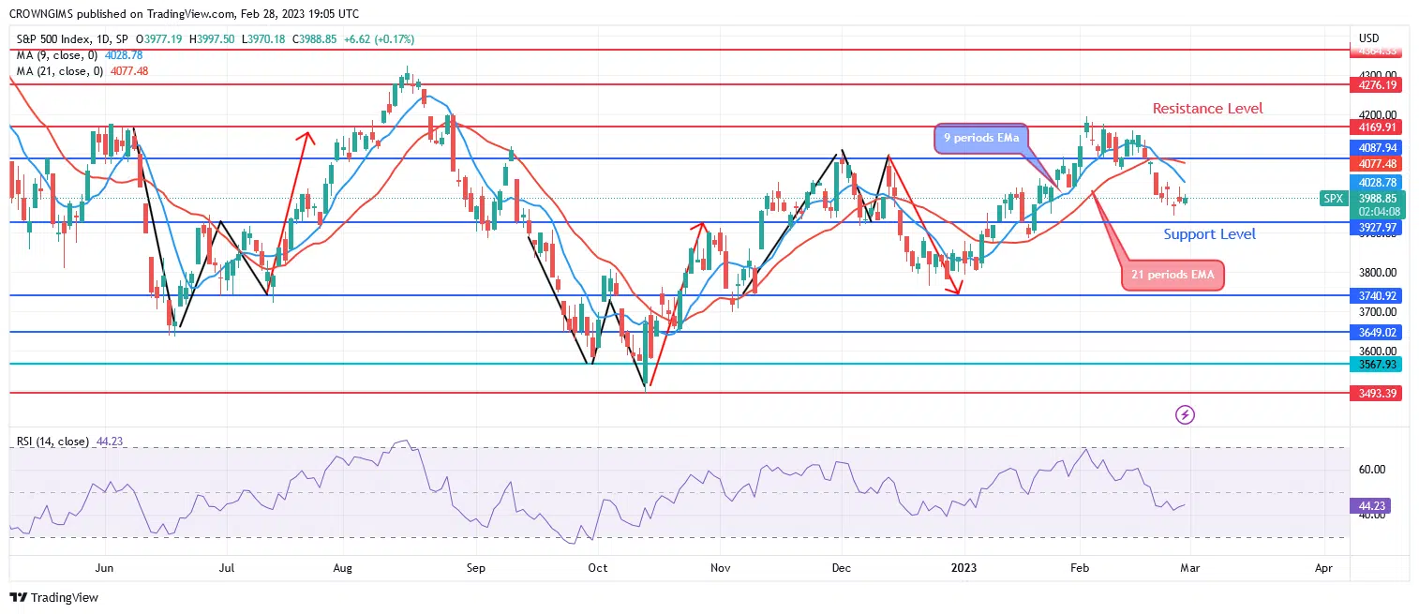Click the MA (9, close, 0) indicator legend
This screenshot has height=614, width=1419.
tap(56, 55)
